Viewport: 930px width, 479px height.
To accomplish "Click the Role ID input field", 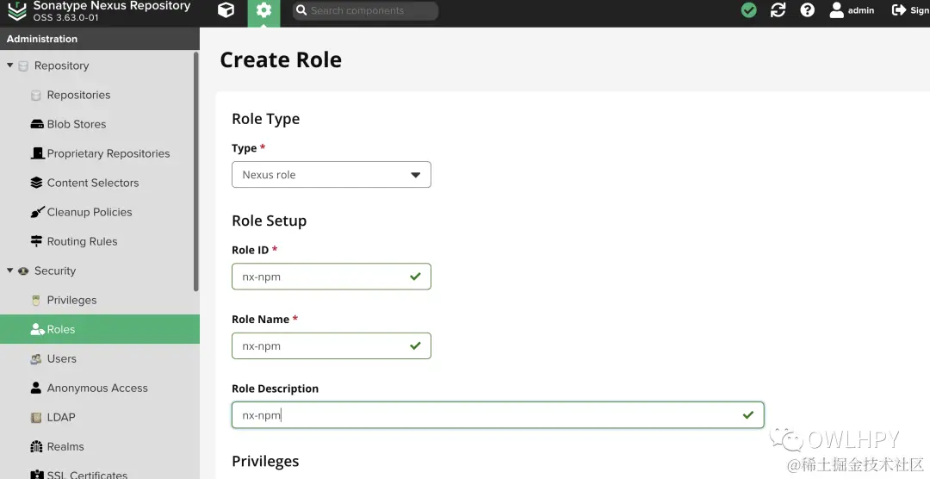I will click(320, 277).
